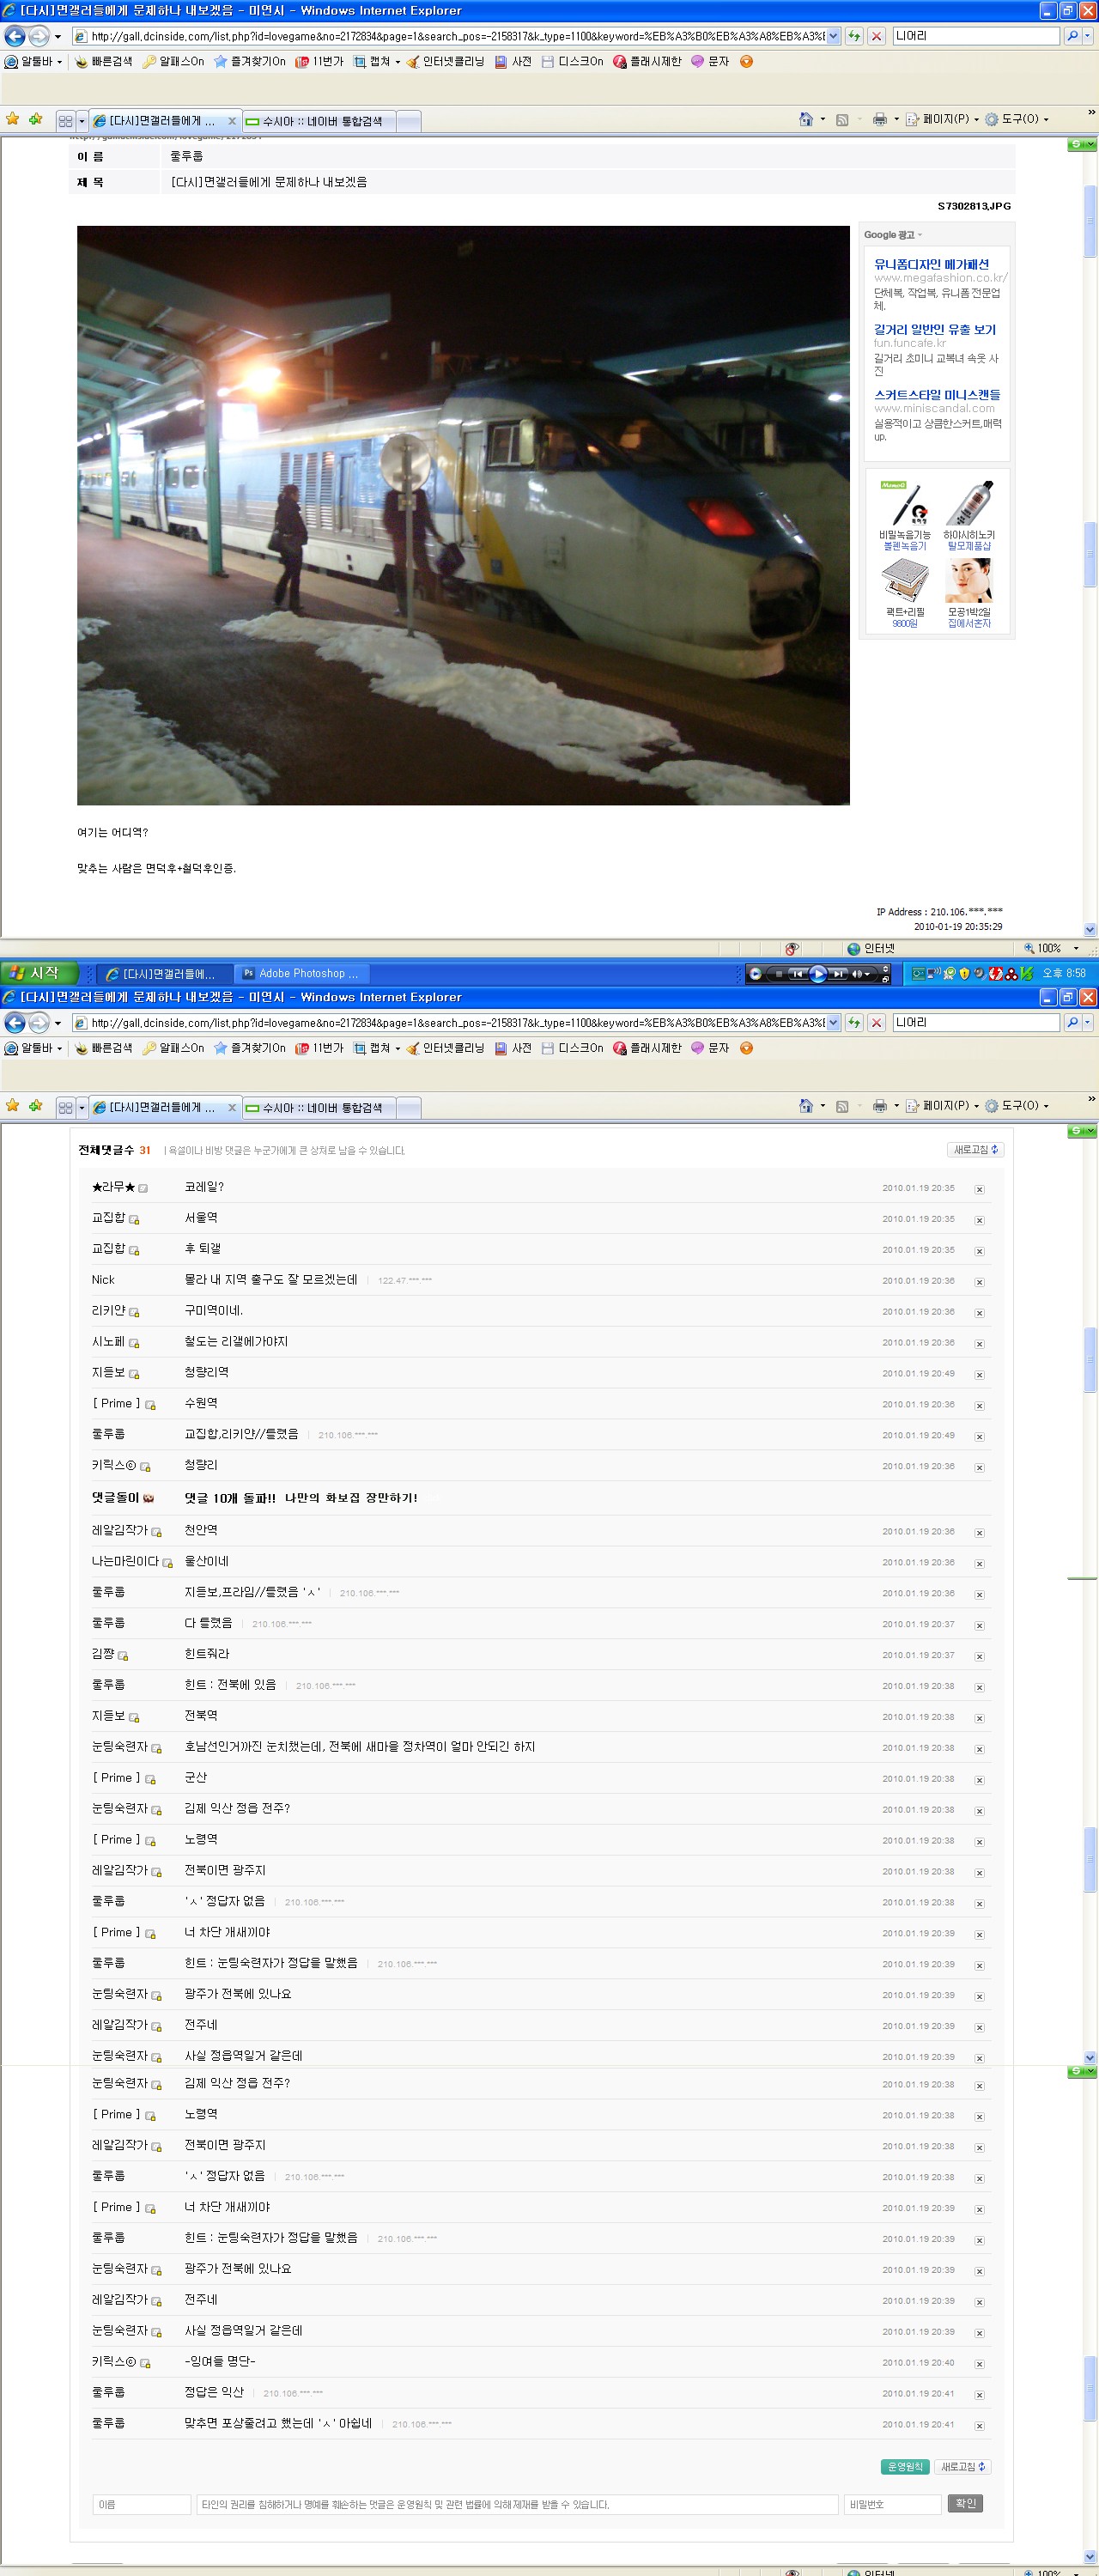Play media in taskbar media player
The image size is (1099, 2576).
[x=818, y=974]
